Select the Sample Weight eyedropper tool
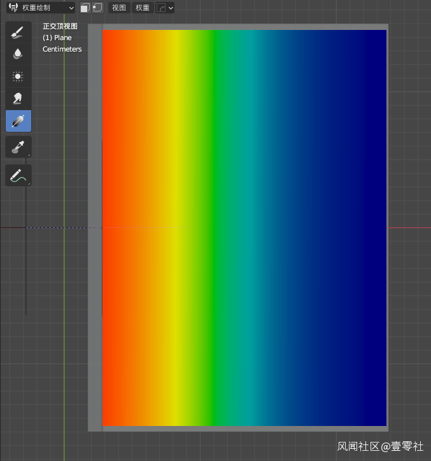This screenshot has height=461, width=431. (18, 147)
